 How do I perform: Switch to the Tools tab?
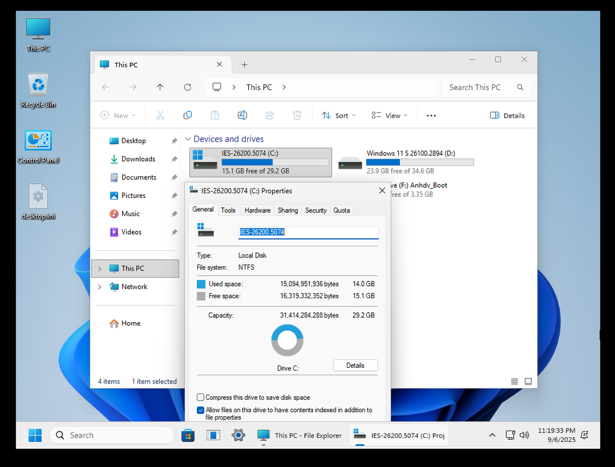(228, 210)
